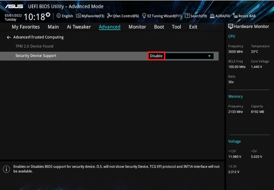Click the Voltage section heading
The height and width of the screenshot is (190, 274).
pyautogui.click(x=234, y=141)
